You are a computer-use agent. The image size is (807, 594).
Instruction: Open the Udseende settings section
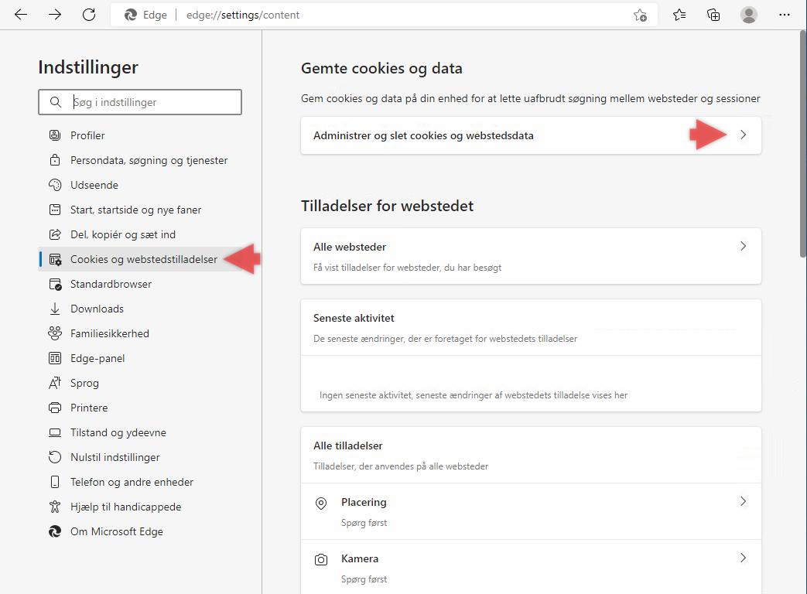click(x=139, y=185)
